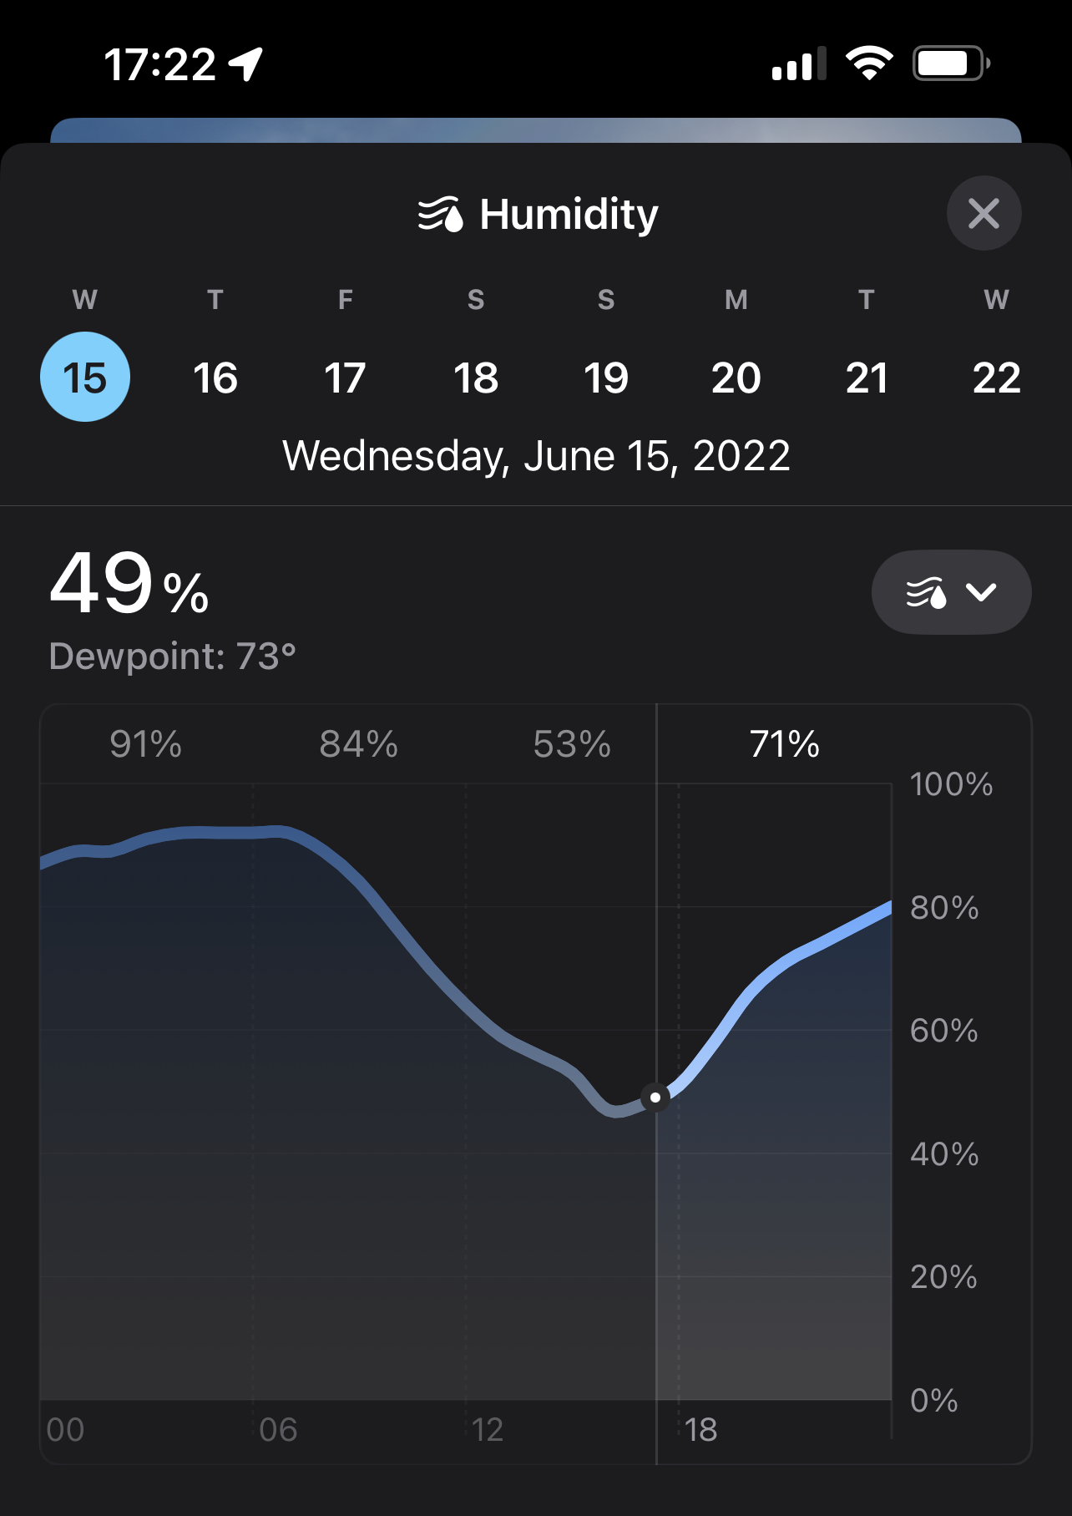This screenshot has height=1516, width=1072.
Task: Tap the humidity wind-drop icon in title
Action: coord(440,215)
